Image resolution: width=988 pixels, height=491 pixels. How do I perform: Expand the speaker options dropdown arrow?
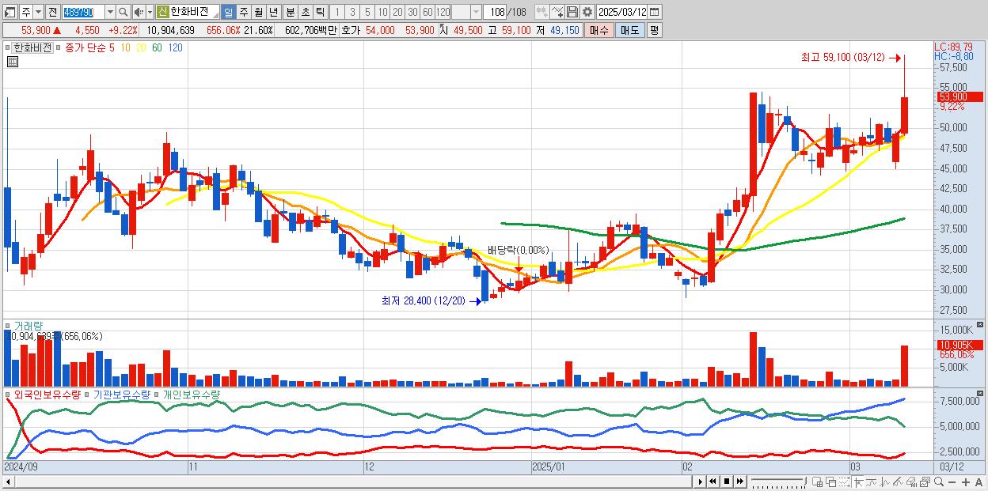[x=150, y=12]
